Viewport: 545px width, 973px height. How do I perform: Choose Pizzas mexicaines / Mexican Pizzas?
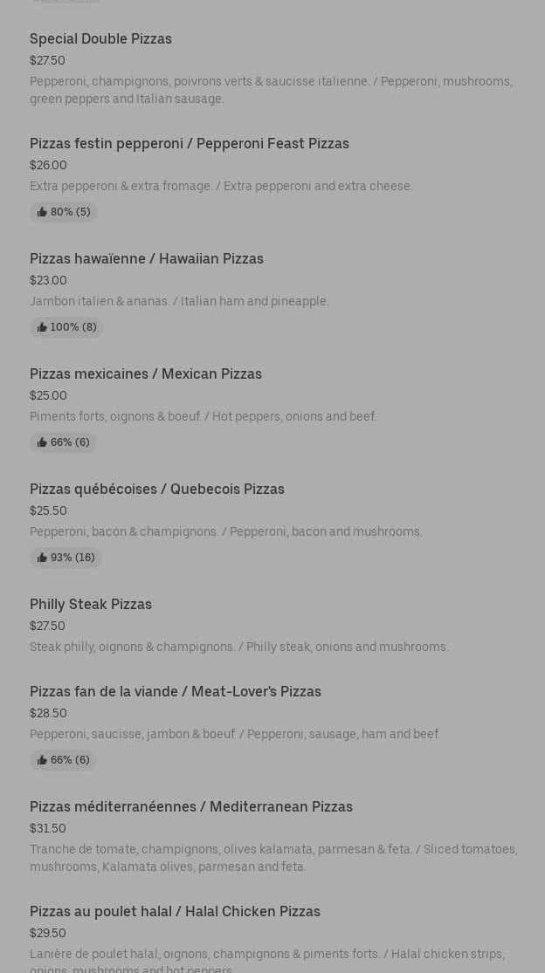[145, 373]
